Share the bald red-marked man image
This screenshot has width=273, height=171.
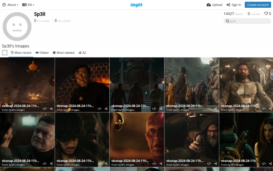coord(161,164)
